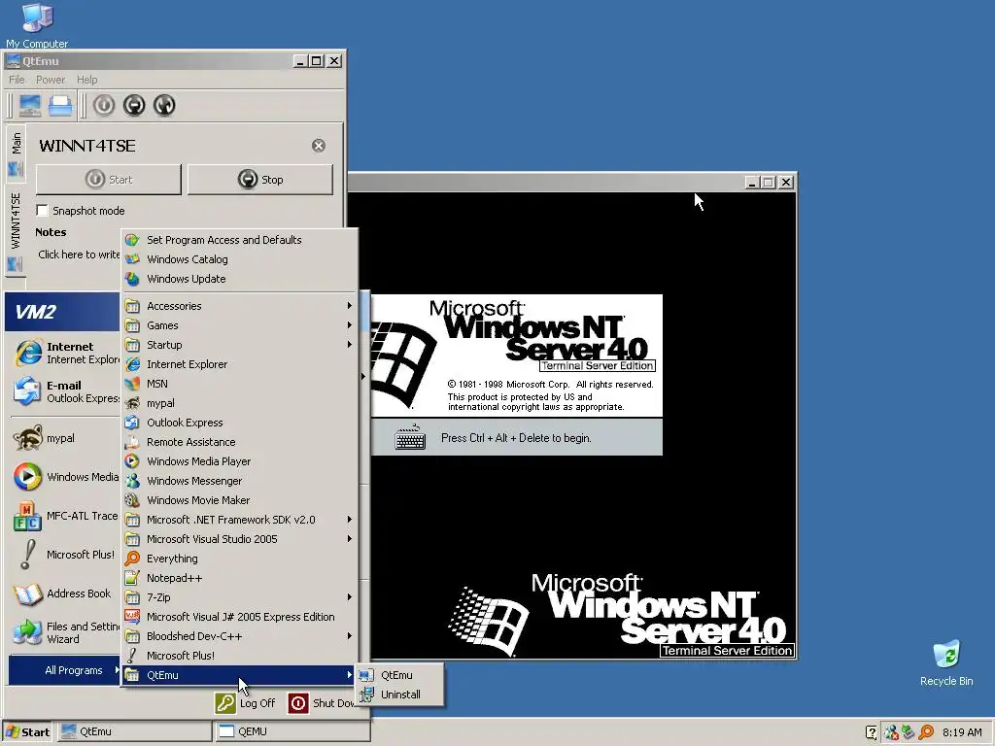The width and height of the screenshot is (995, 746).
Task: Open the File menu in QtEmu
Action: pos(17,80)
